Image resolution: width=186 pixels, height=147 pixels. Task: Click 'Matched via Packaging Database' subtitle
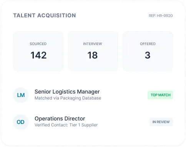coord(68,98)
